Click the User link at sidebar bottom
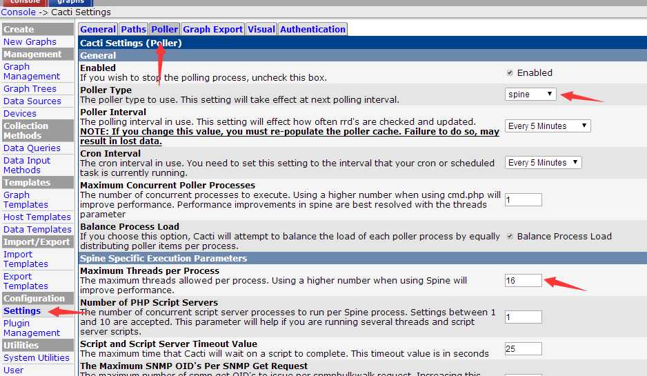647x376 pixels. coord(14,370)
